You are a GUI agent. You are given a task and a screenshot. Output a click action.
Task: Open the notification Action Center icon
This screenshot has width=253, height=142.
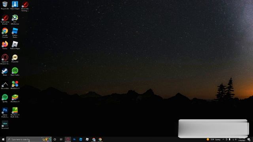point(249,139)
